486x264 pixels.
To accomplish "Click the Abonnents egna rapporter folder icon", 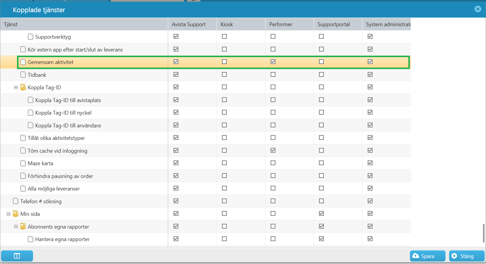I will [x=23, y=226].
